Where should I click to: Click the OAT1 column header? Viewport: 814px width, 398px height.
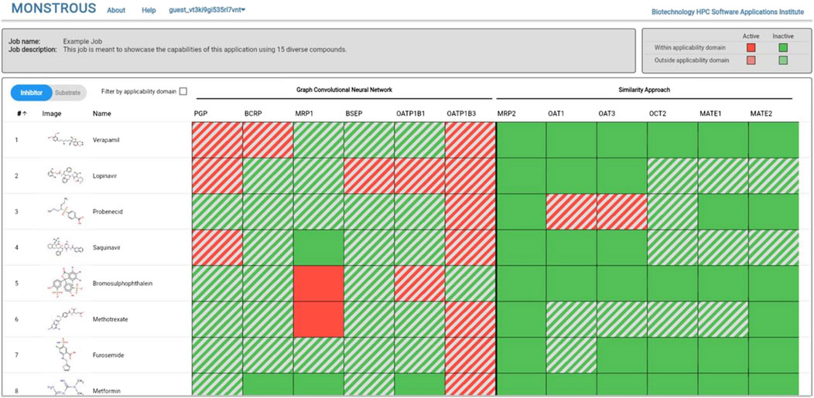coord(556,114)
